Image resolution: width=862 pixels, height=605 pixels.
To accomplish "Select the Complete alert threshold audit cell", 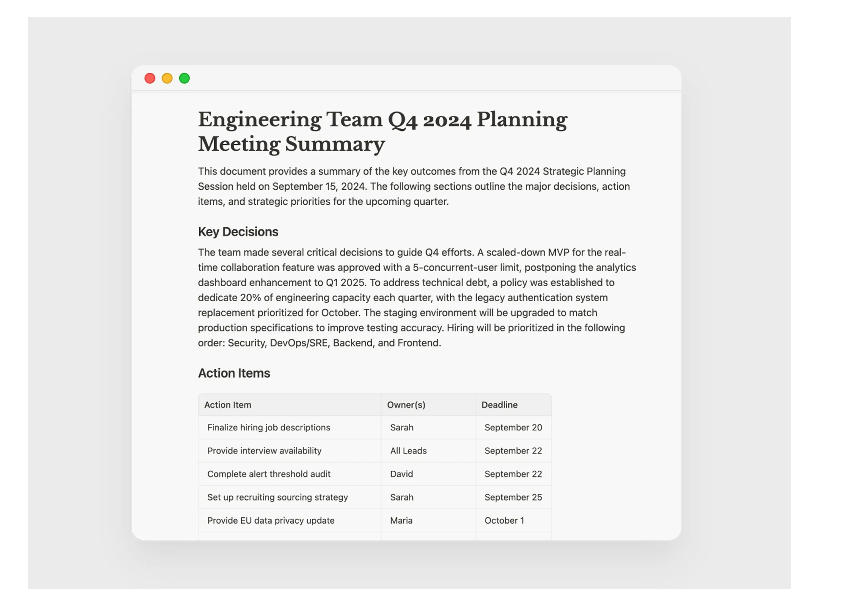I will tap(269, 474).
